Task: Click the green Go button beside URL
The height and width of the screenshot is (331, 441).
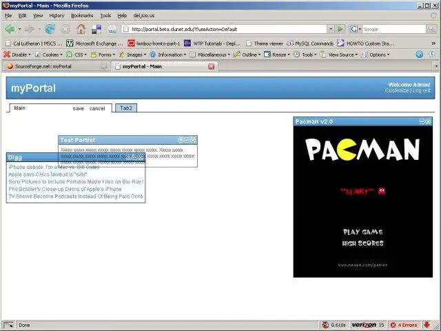Action: tap(340, 29)
